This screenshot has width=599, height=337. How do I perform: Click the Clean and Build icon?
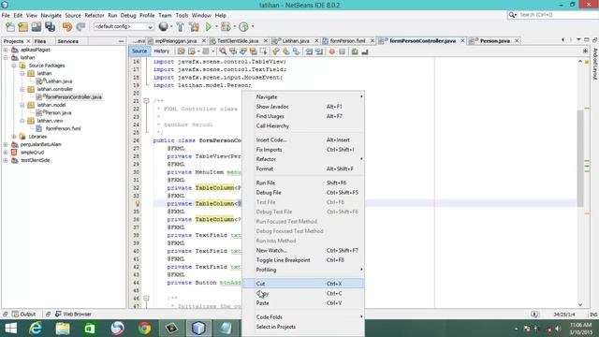coord(194,27)
